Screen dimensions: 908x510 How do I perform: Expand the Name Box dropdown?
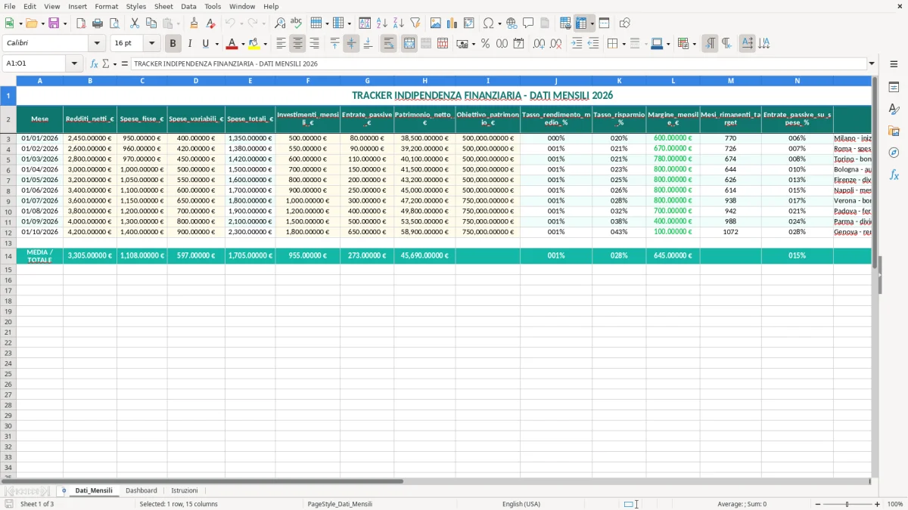[74, 63]
